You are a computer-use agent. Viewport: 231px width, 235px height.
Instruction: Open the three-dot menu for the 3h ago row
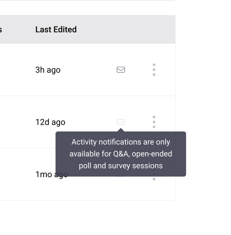pyautogui.click(x=154, y=70)
